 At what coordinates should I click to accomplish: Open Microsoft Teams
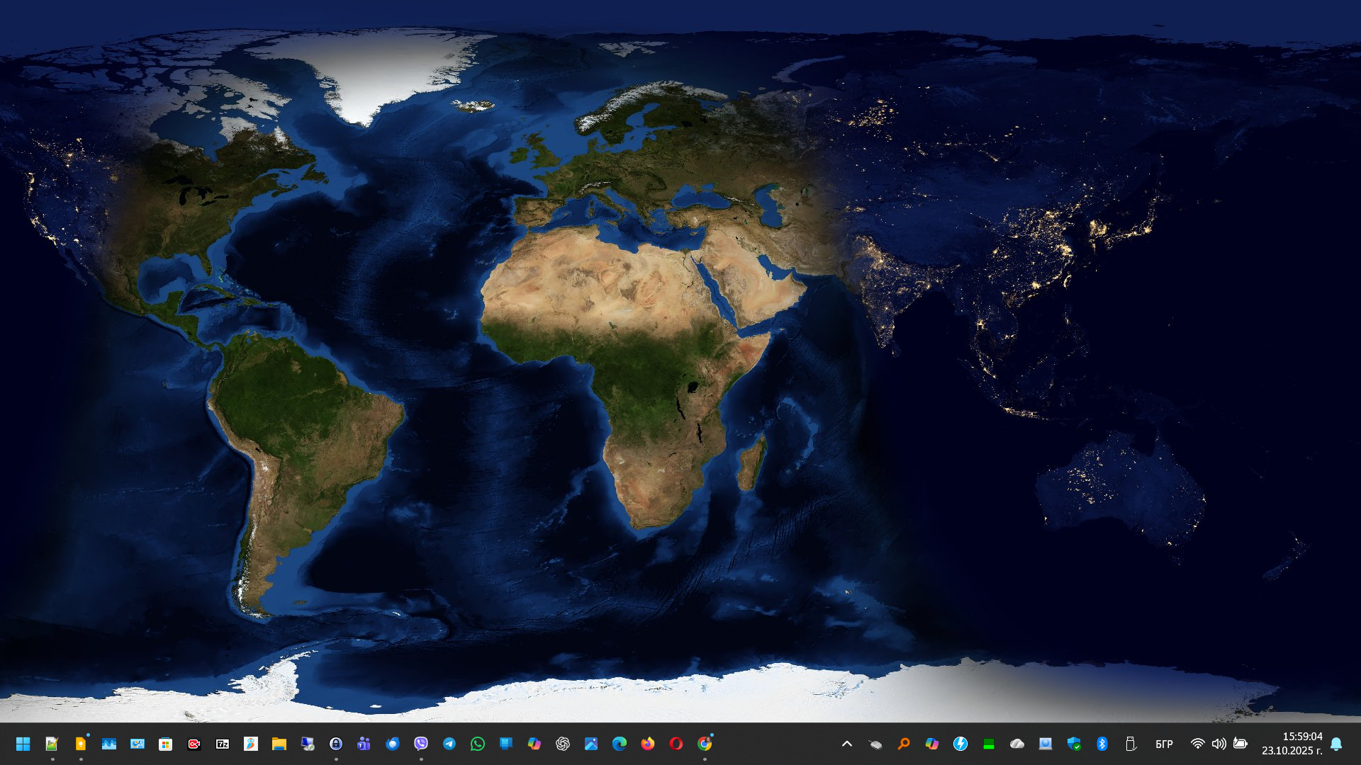coord(364,744)
